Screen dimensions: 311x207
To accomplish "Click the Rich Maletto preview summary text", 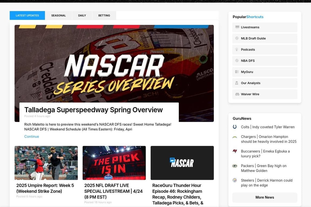I will point(98,127).
